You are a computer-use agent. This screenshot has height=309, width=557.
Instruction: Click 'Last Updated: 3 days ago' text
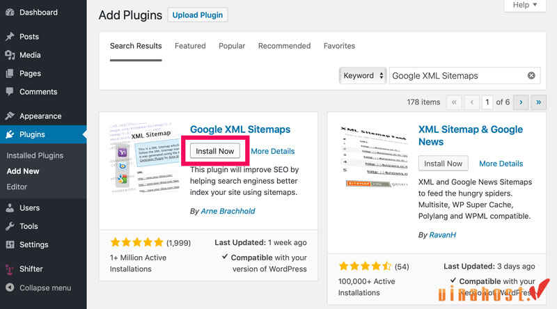coord(489,267)
